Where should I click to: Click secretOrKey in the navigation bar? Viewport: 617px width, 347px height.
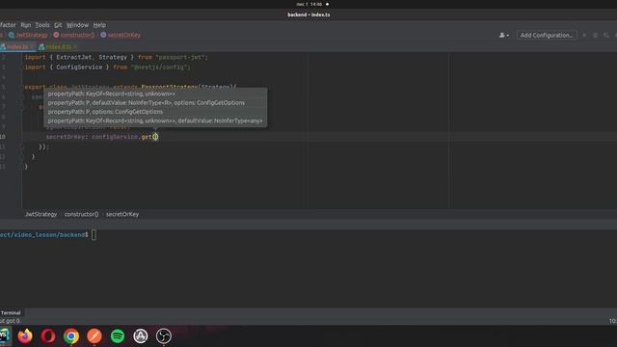tap(121, 35)
